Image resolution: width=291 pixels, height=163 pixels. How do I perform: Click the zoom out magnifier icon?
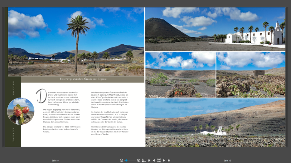tap(122, 160)
